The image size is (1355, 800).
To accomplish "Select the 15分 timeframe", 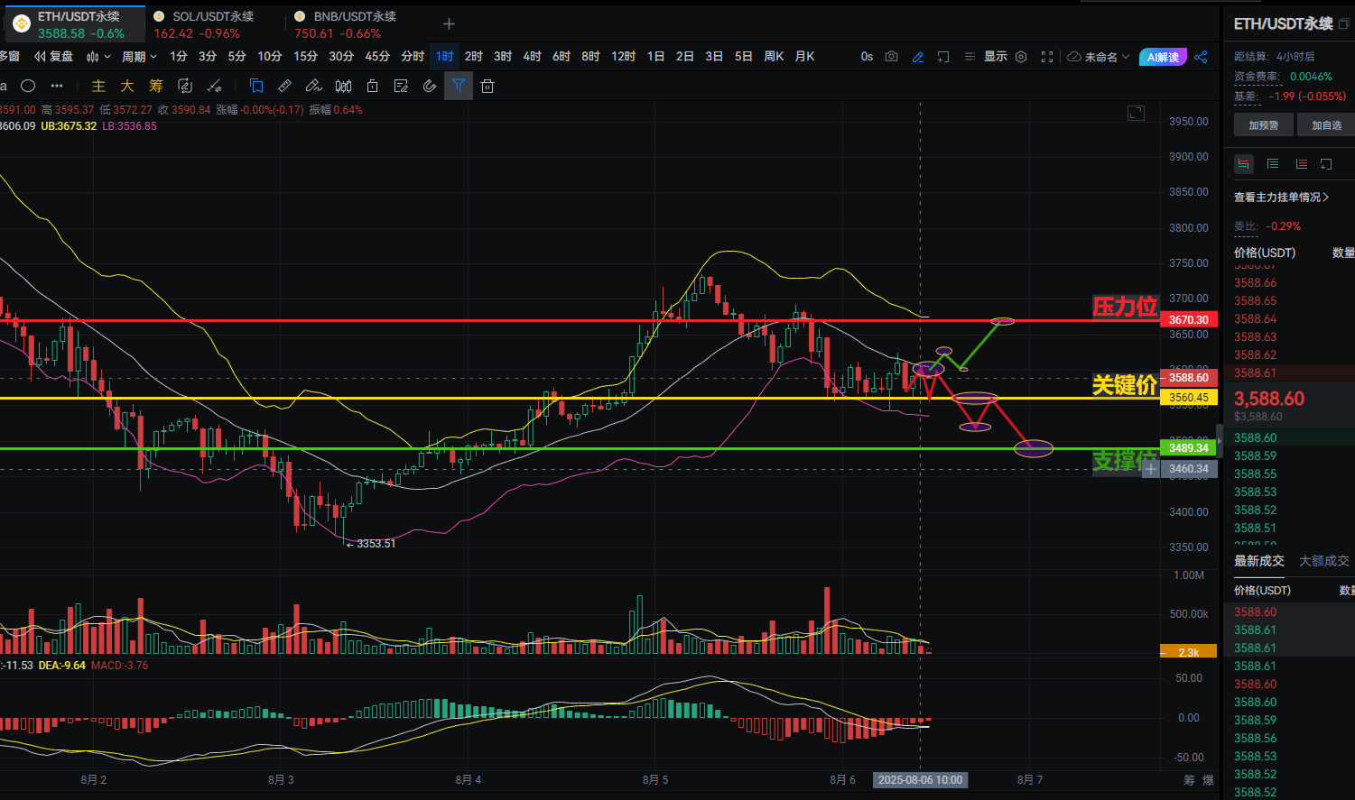I will pos(305,56).
